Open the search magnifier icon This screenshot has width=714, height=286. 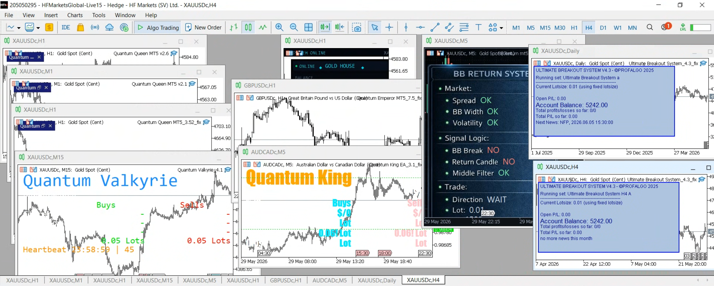(650, 28)
